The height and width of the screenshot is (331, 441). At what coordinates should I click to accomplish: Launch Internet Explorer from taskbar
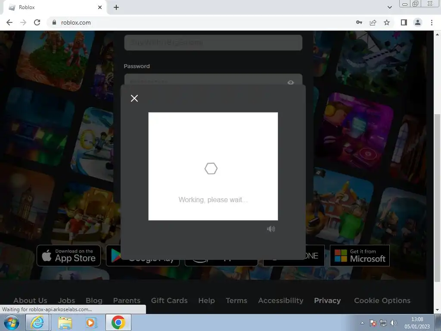[37, 322]
